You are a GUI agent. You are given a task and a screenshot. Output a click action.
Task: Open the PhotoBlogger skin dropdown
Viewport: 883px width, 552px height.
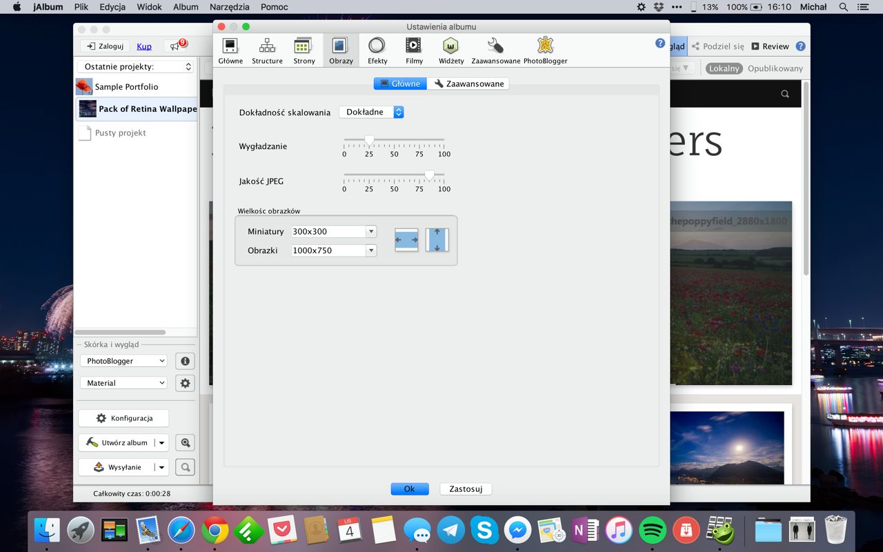coord(123,361)
